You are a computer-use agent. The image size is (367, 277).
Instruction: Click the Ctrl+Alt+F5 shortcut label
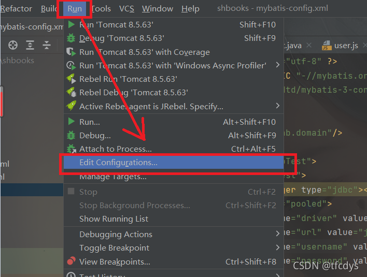(253, 149)
